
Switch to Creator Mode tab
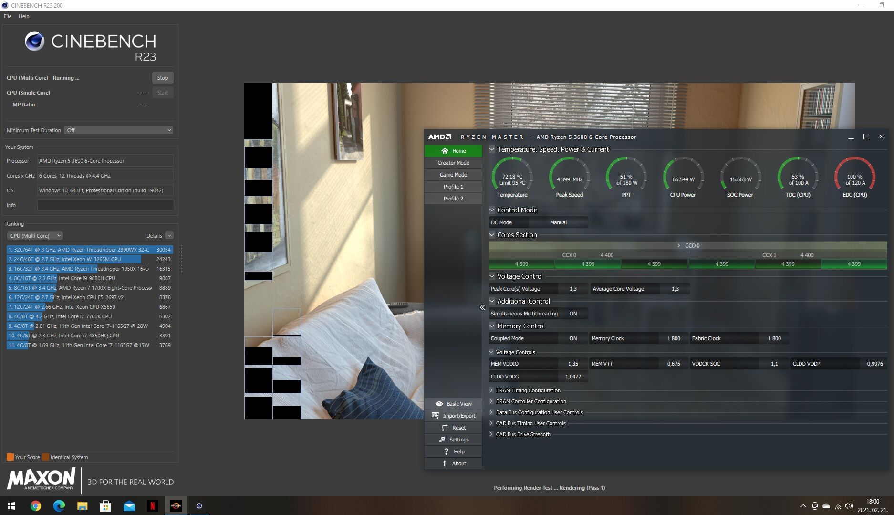pos(453,163)
